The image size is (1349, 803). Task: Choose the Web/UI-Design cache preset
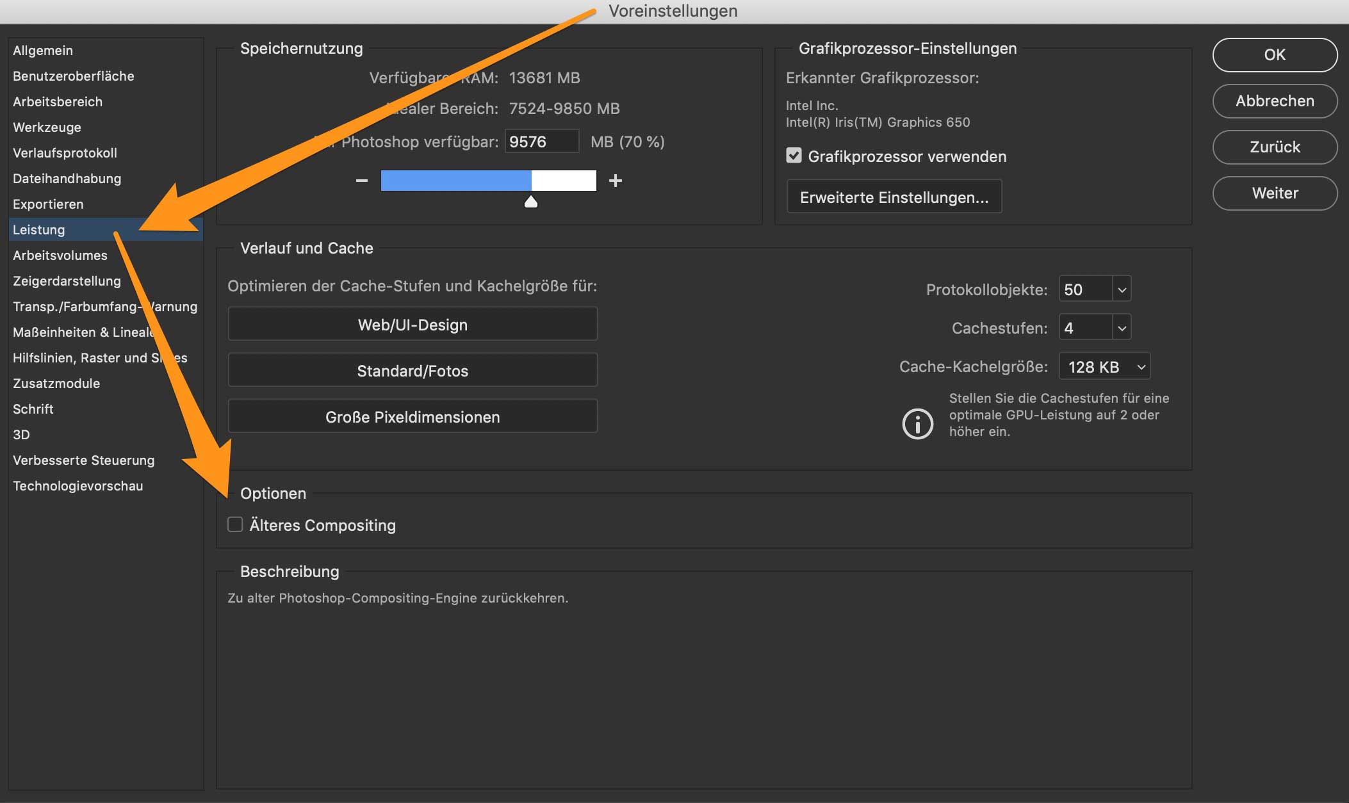[x=413, y=325]
